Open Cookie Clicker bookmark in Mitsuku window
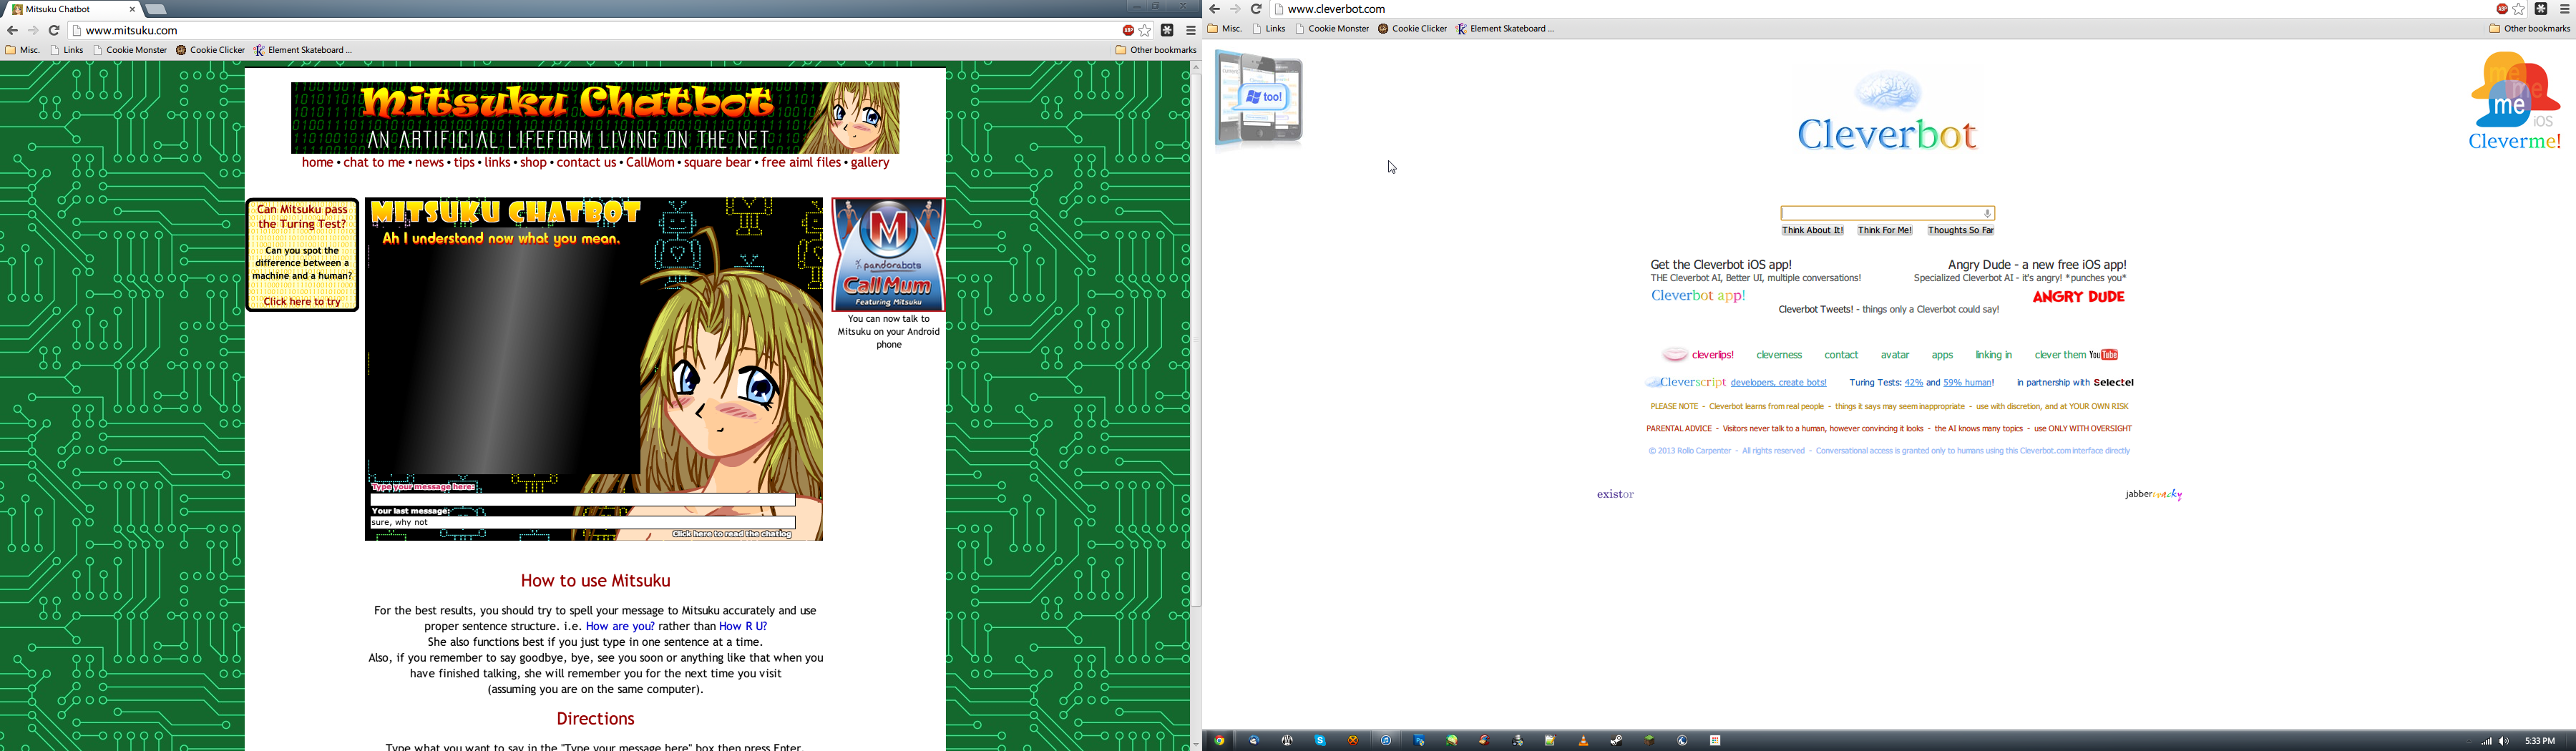Viewport: 2576px width, 751px height. click(210, 50)
